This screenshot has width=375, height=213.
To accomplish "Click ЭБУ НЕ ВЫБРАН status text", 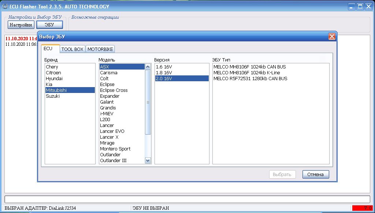I will coord(151,208).
